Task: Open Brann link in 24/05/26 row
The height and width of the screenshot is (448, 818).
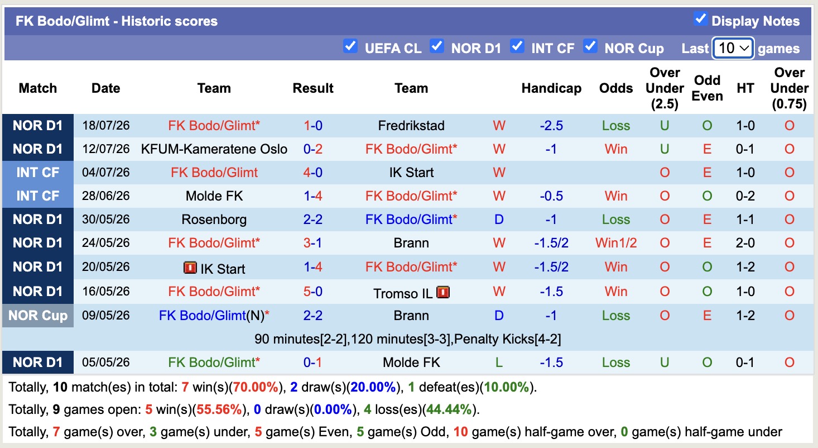Action: pyautogui.click(x=411, y=243)
